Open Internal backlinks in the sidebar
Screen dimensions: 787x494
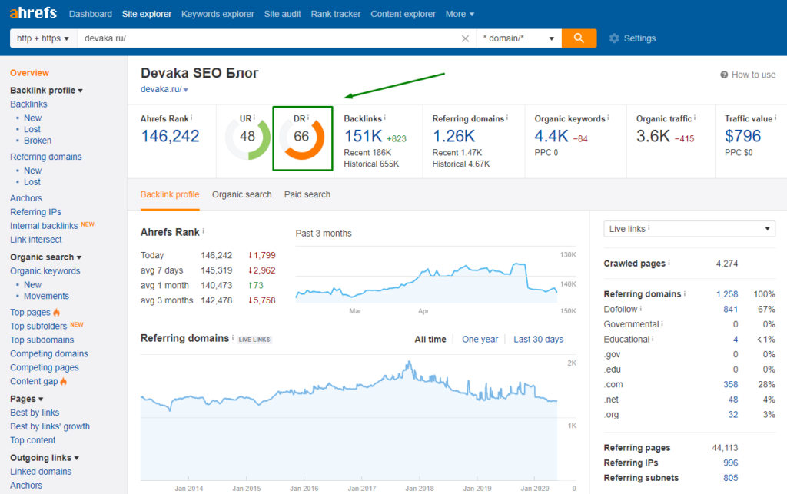(x=44, y=226)
